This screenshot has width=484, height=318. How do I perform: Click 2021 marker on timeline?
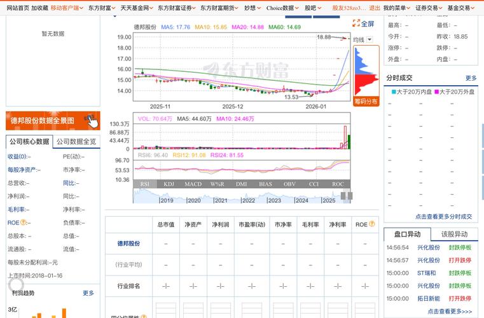click(221, 200)
